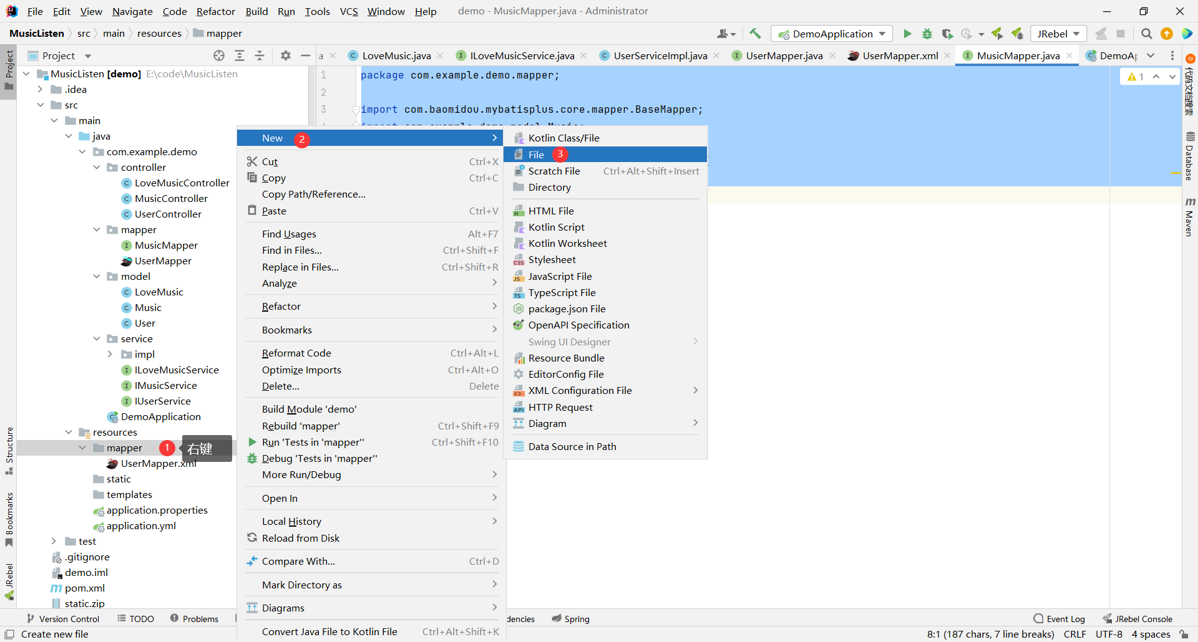
Task: Click the warning indicator in the editor
Action: 1136,77
